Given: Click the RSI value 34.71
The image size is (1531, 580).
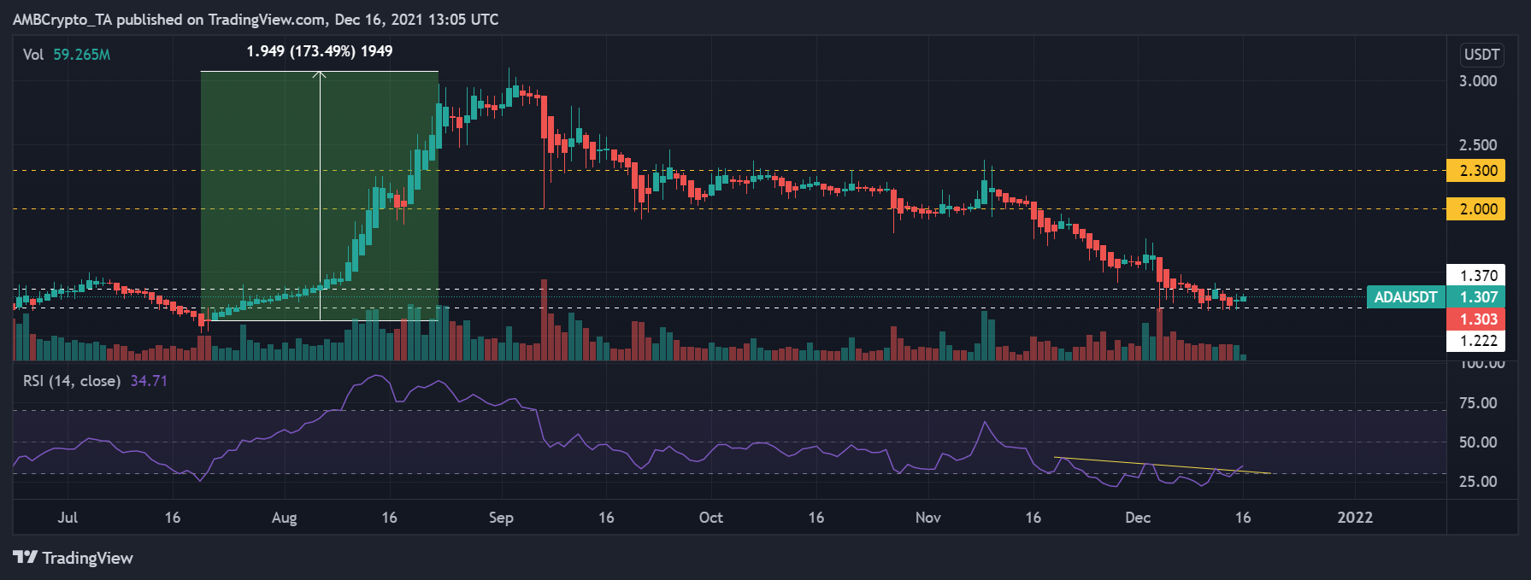Looking at the screenshot, I should coord(149,381).
